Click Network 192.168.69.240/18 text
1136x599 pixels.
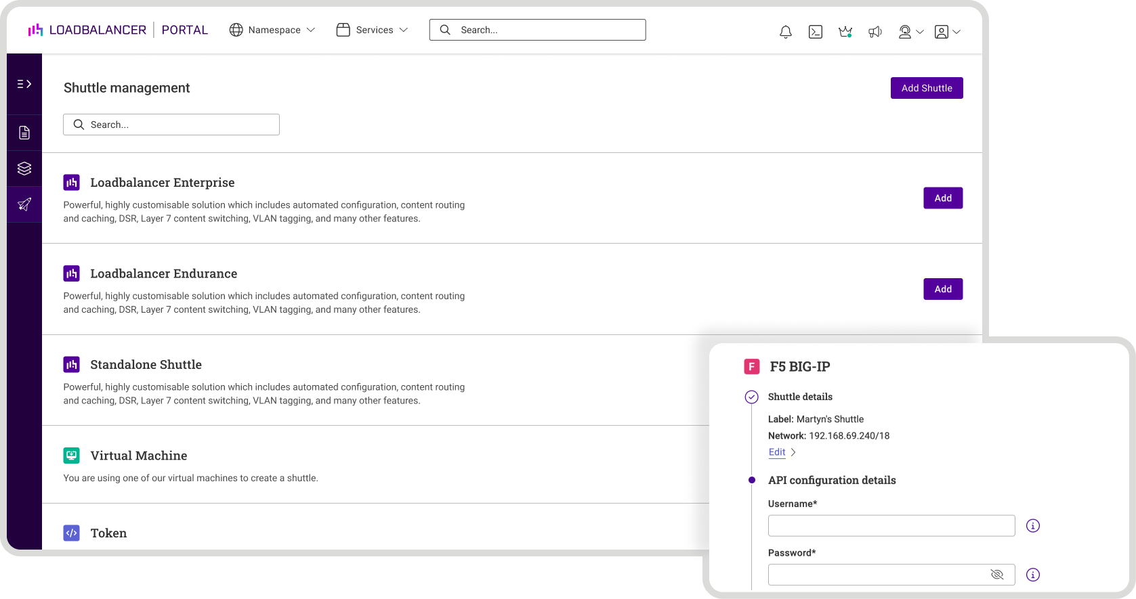pyautogui.click(x=829, y=436)
